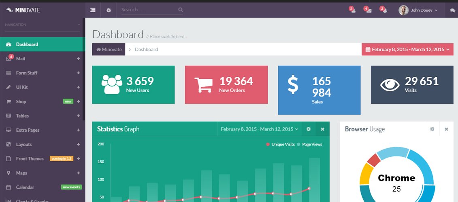Screen dimensions: 458x202
Task: Toggle sidebar with hamburger menu icon
Action: coord(93,10)
